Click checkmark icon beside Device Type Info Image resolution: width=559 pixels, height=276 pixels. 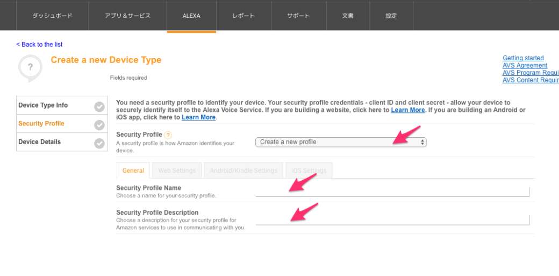click(x=99, y=107)
